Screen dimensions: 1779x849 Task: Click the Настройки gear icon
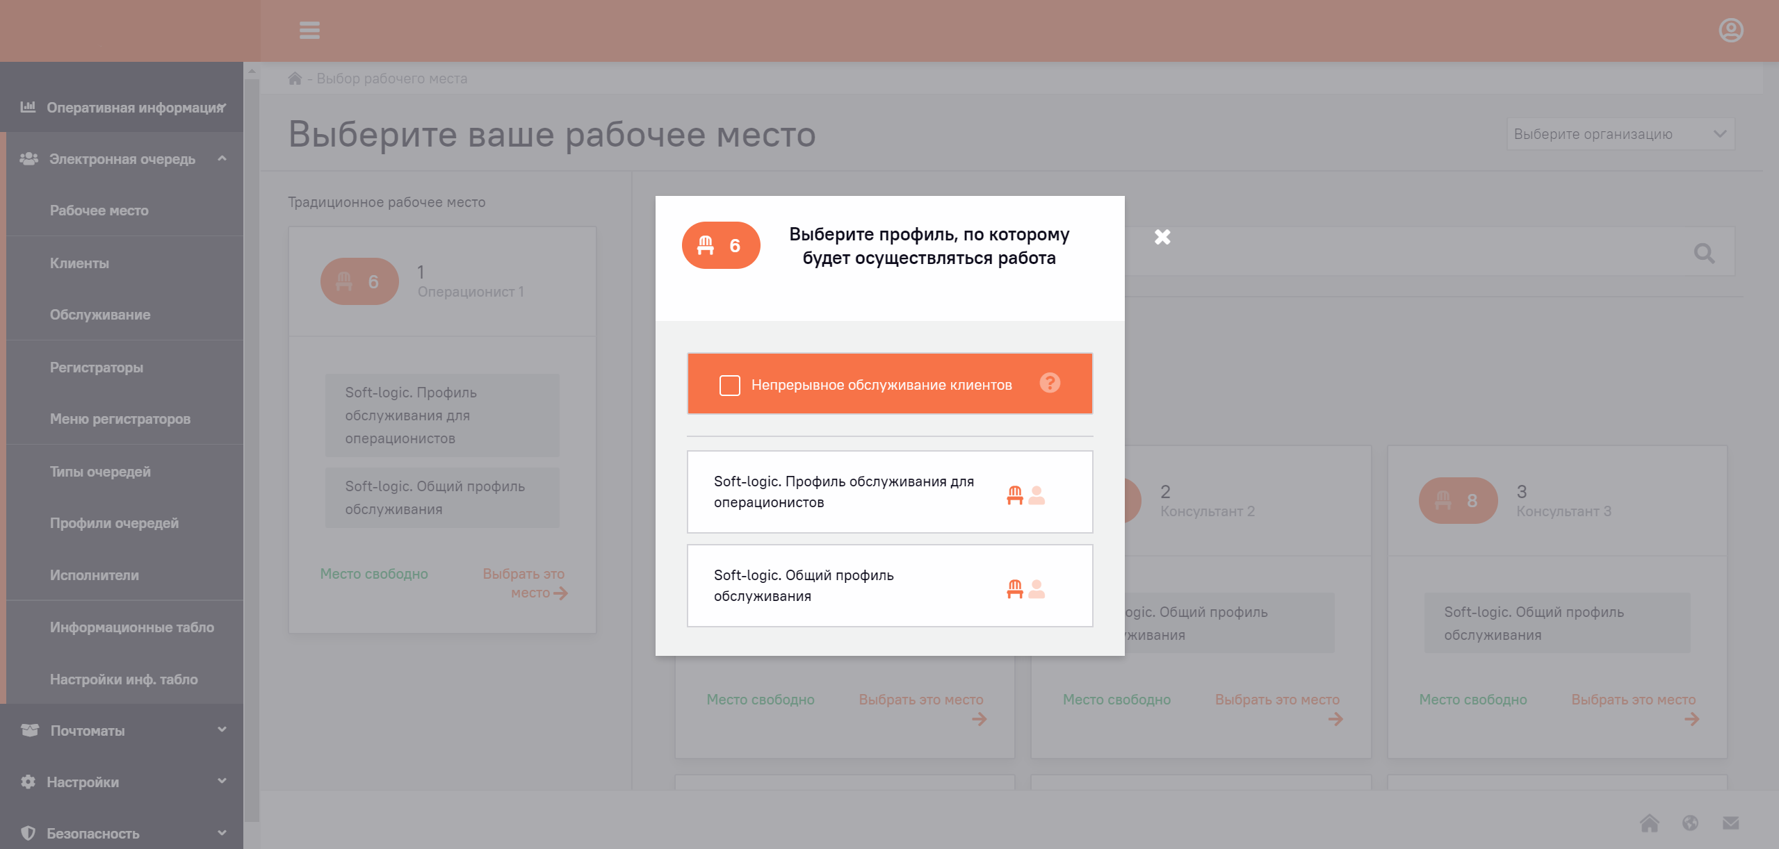click(x=28, y=782)
